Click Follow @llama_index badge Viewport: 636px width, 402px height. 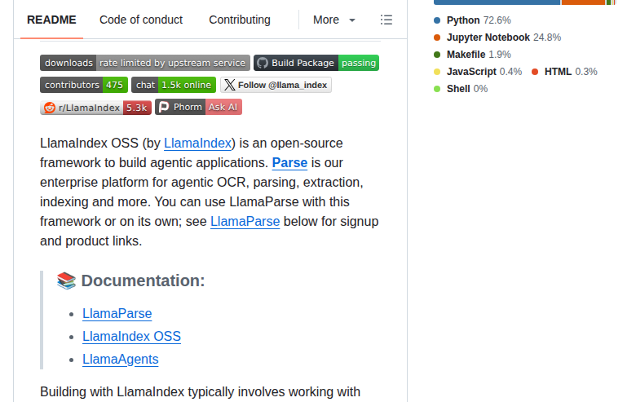(x=276, y=85)
